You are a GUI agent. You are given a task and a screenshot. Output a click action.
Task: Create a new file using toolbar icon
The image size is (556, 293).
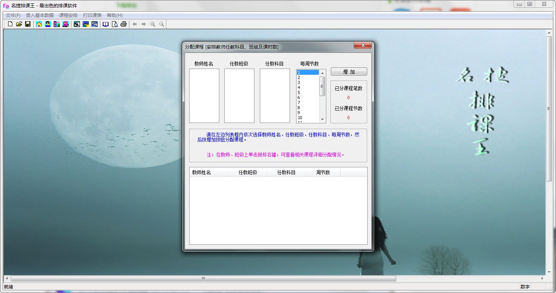10,24
